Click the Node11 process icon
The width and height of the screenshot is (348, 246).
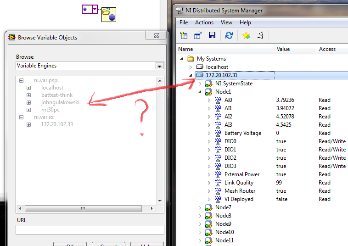208,240
